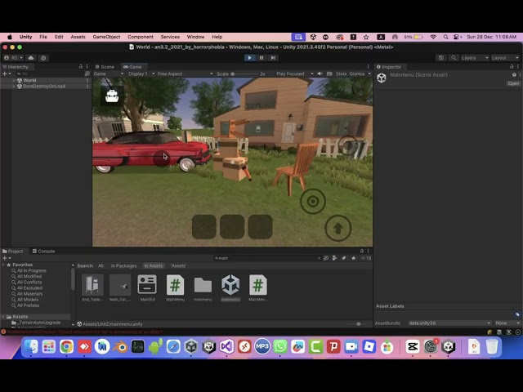The width and height of the screenshot is (523, 392).
Task: Open the version control gear icon in toolbar
Action: [43, 58]
